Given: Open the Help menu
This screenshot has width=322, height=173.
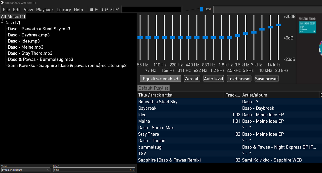Looking at the screenshot, I should [x=78, y=10].
